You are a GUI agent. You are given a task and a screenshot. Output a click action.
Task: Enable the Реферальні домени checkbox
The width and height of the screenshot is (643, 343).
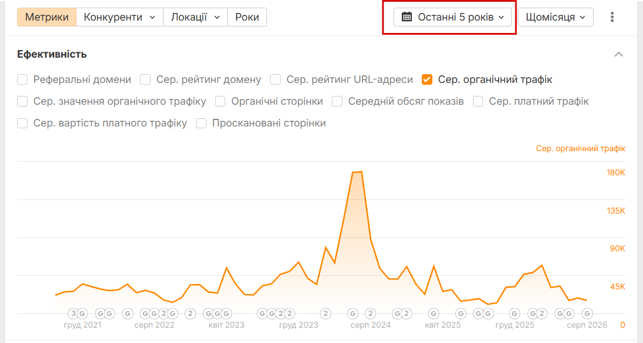click(x=22, y=79)
